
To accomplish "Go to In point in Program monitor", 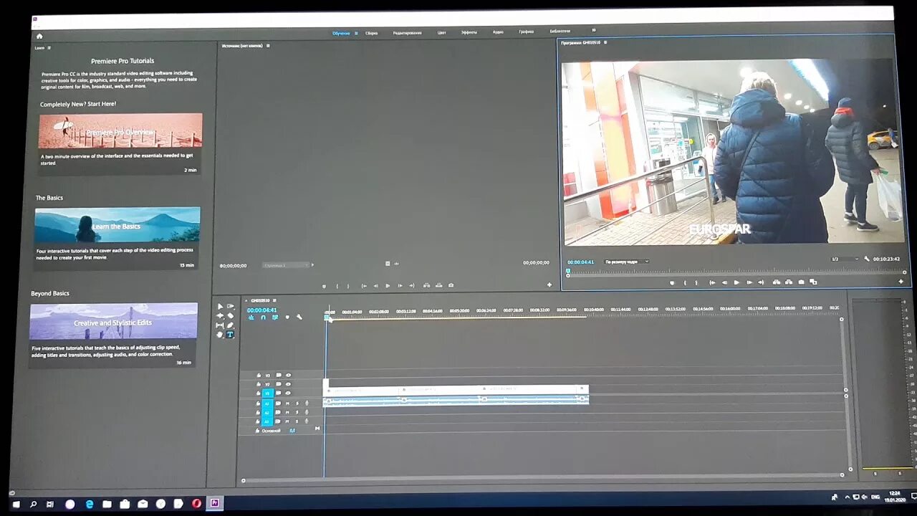I will click(x=712, y=282).
